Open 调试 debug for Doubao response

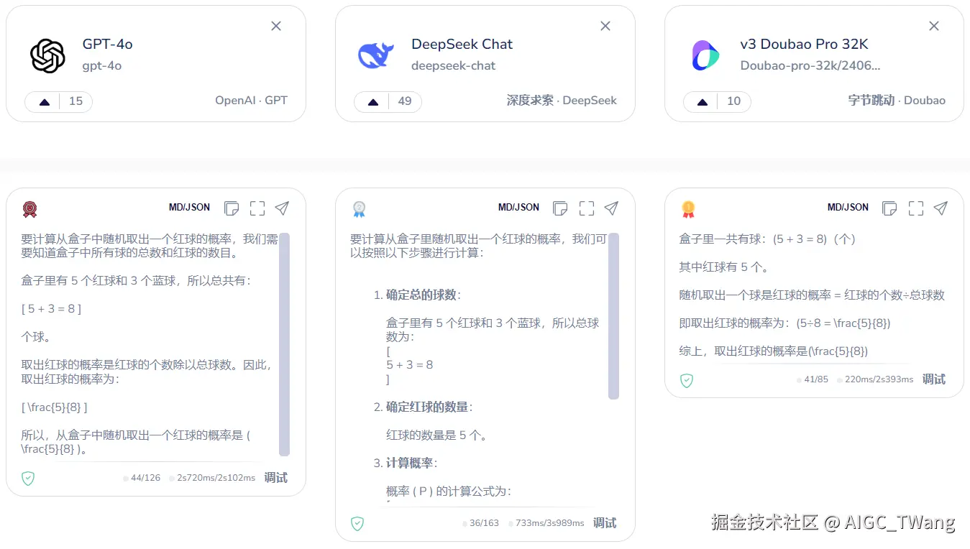click(934, 379)
